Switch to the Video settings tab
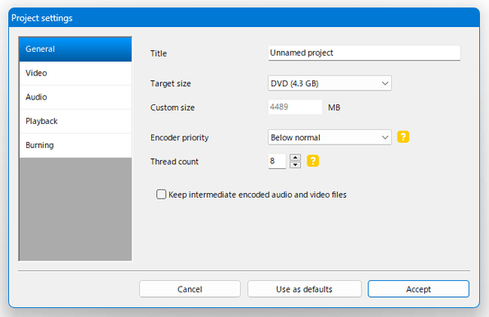This screenshot has height=317, width=489. [76, 73]
